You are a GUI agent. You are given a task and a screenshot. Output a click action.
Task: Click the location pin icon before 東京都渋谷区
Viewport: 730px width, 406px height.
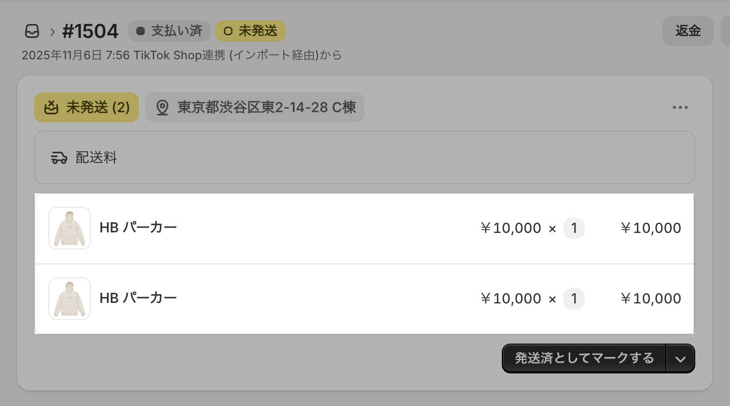click(162, 108)
